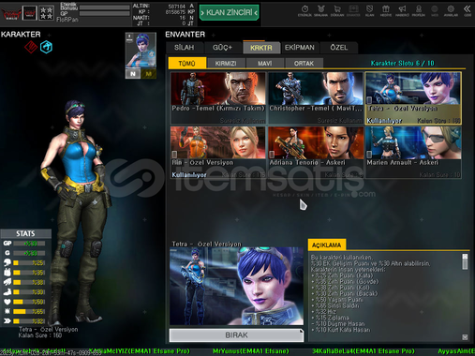
Task: Click the description scrollbar down arrow
Action: point(465,337)
